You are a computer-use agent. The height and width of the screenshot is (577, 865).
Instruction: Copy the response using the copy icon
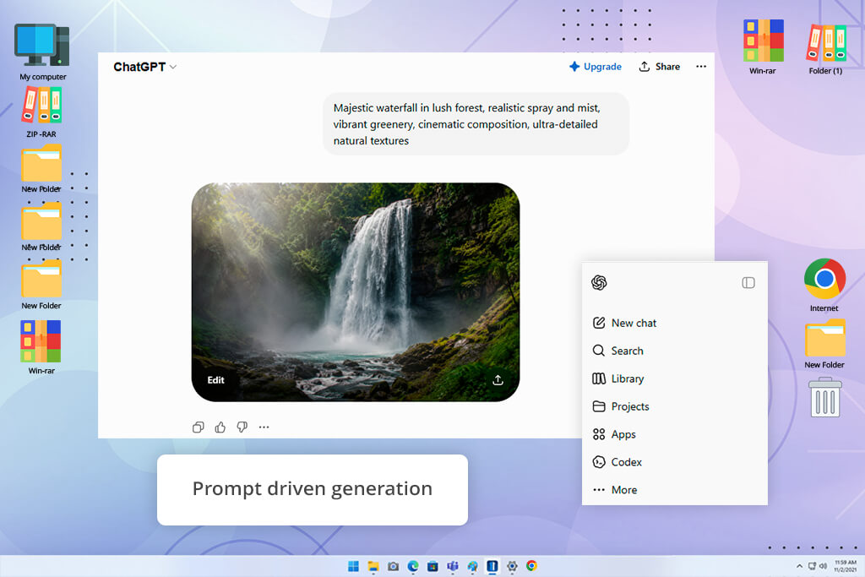point(198,427)
